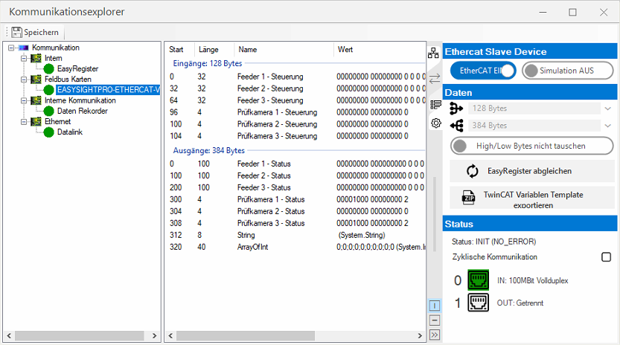This screenshot has height=345, width=620.
Task: Open the settings gear sidebar icon
Action: pyautogui.click(x=435, y=123)
